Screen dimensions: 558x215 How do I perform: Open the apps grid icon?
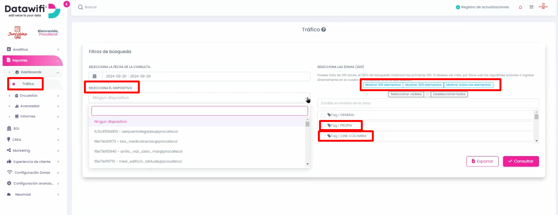point(531,7)
